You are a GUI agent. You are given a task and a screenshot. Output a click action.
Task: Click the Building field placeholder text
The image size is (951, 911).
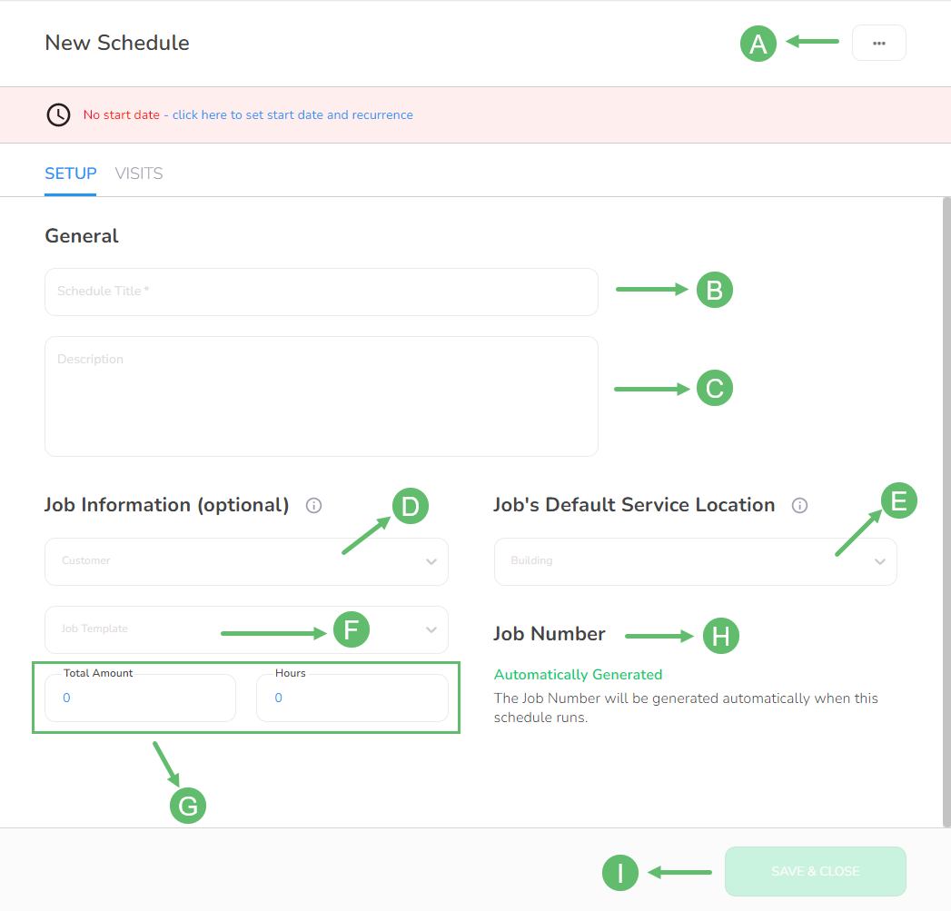coord(532,560)
